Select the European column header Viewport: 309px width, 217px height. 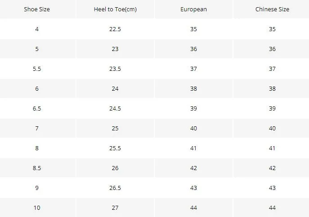coord(193,9)
